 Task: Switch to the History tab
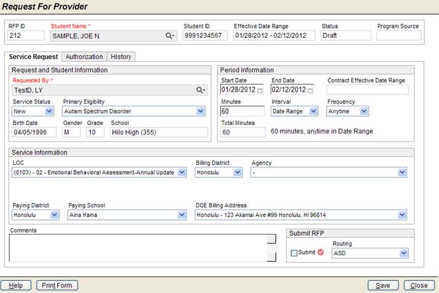pyautogui.click(x=121, y=56)
